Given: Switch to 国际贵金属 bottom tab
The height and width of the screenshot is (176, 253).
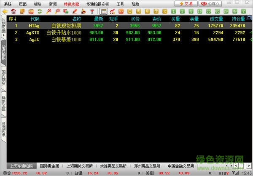Looking at the screenshot, I should tap(49, 166).
